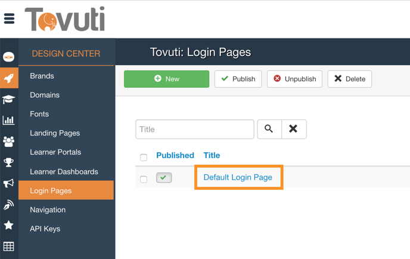
Task: Open the graduation cap sidebar icon
Action: pos(8,99)
